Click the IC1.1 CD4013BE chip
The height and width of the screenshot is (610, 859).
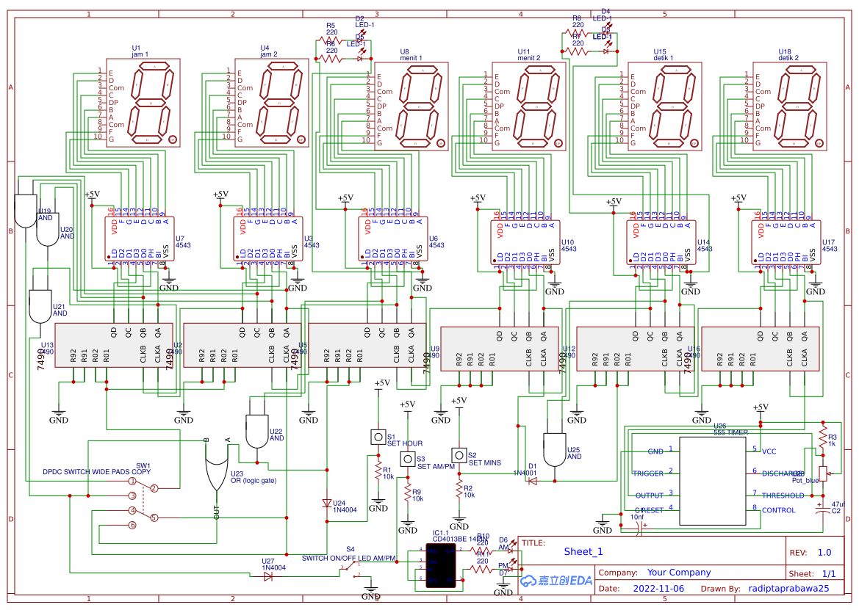point(440,565)
